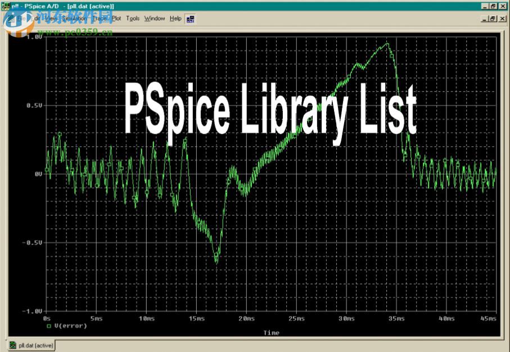The width and height of the screenshot is (510, 352).
Task: Open the Edit menu
Action: coord(35,18)
